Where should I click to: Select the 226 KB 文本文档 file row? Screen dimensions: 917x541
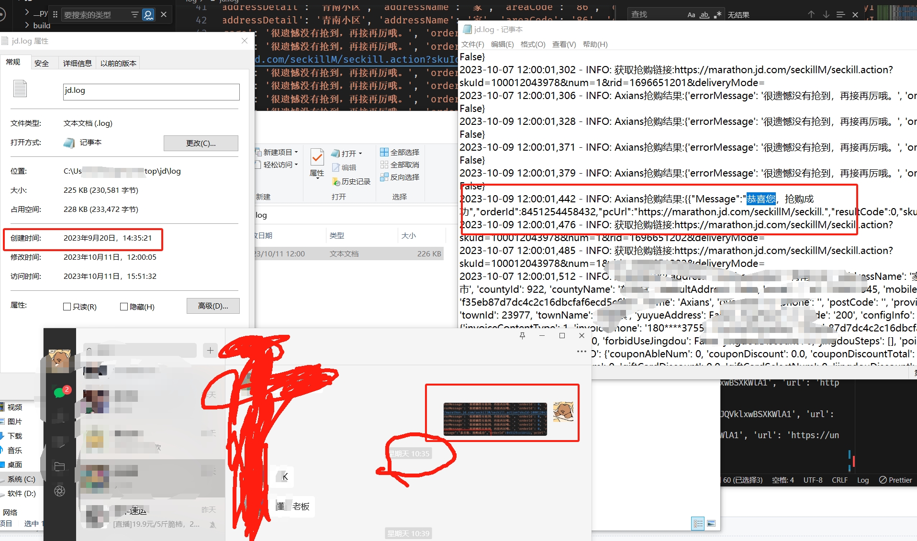[349, 254]
